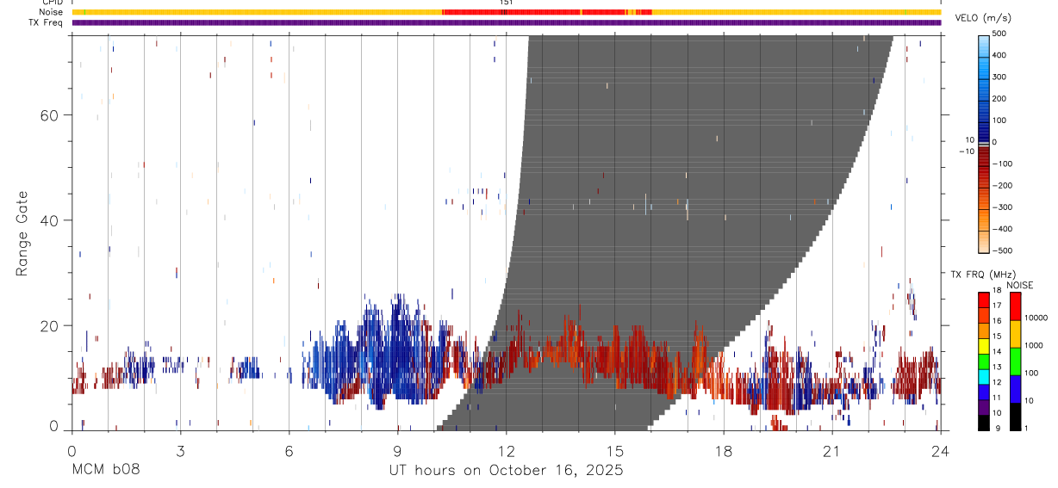Click the NOISE legend color bar
The height and width of the screenshot is (488, 1058).
click(x=1016, y=361)
